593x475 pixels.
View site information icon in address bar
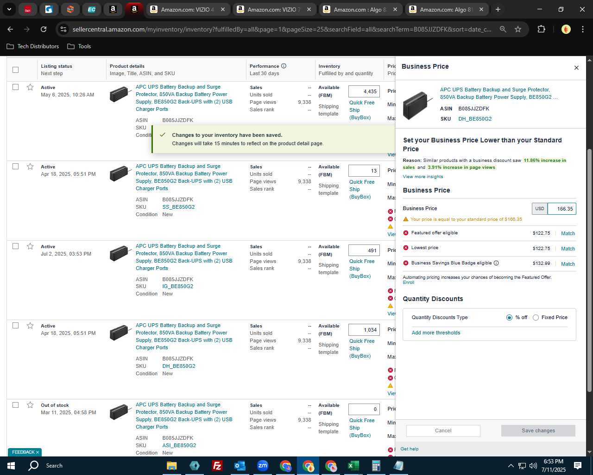(x=63, y=29)
